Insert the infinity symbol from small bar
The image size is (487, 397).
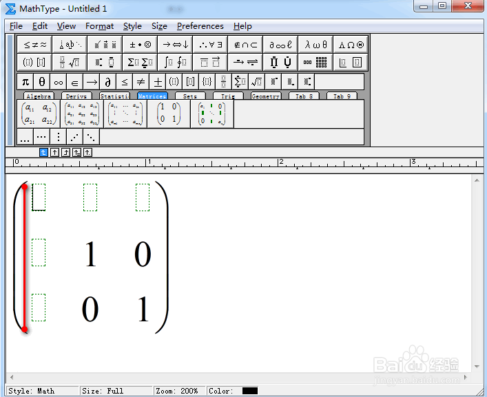59,82
